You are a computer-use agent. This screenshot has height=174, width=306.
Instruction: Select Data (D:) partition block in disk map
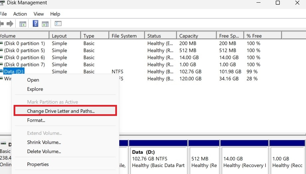coord(158,160)
